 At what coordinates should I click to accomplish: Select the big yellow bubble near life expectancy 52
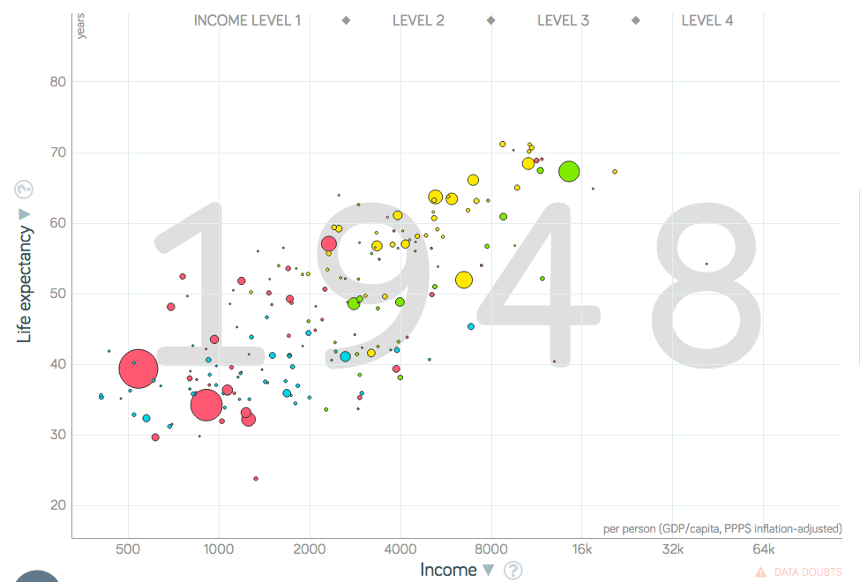point(464,280)
